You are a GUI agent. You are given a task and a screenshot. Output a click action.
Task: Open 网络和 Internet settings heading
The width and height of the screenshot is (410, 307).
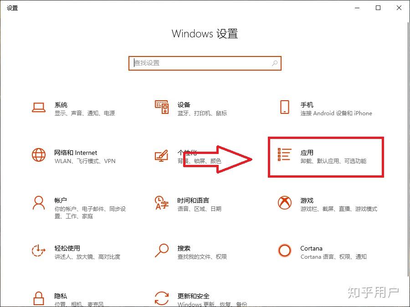[76, 153]
